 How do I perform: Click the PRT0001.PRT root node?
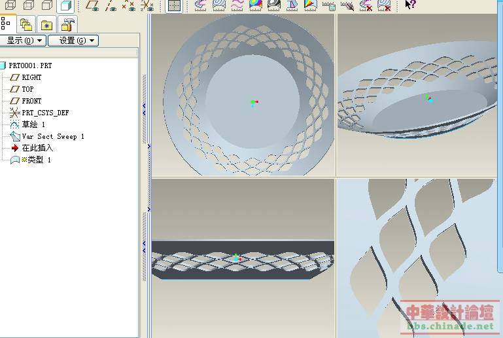click(x=29, y=66)
